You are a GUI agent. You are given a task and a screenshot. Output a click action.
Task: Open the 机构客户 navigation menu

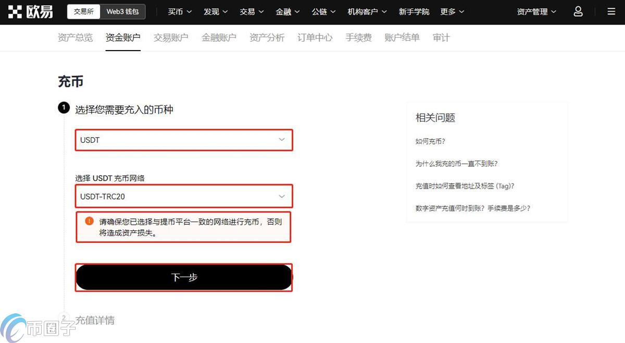tap(367, 11)
